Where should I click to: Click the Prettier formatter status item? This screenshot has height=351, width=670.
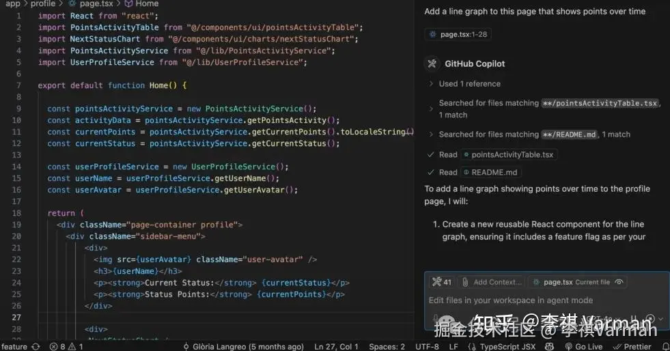pyautogui.click(x=632, y=346)
